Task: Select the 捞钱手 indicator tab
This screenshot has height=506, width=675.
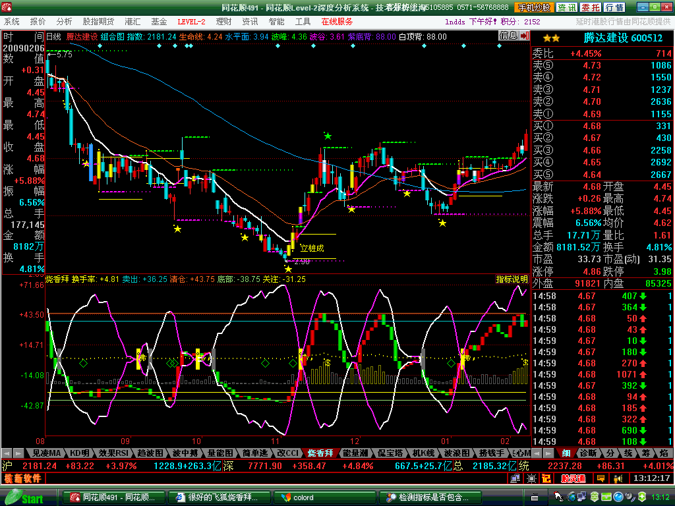Action: [491, 453]
